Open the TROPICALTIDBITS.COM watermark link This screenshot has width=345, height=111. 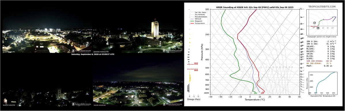pyautogui.click(x=322, y=7)
